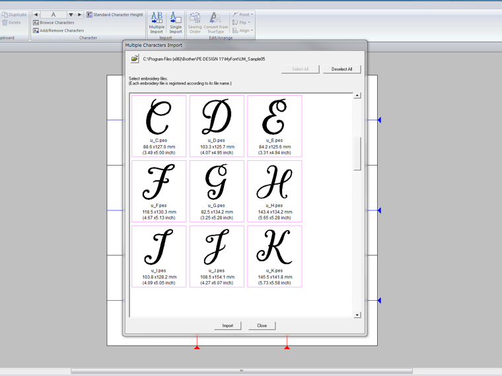Click the Multiple Import icon
Screen dimensions: 502x376
157,22
